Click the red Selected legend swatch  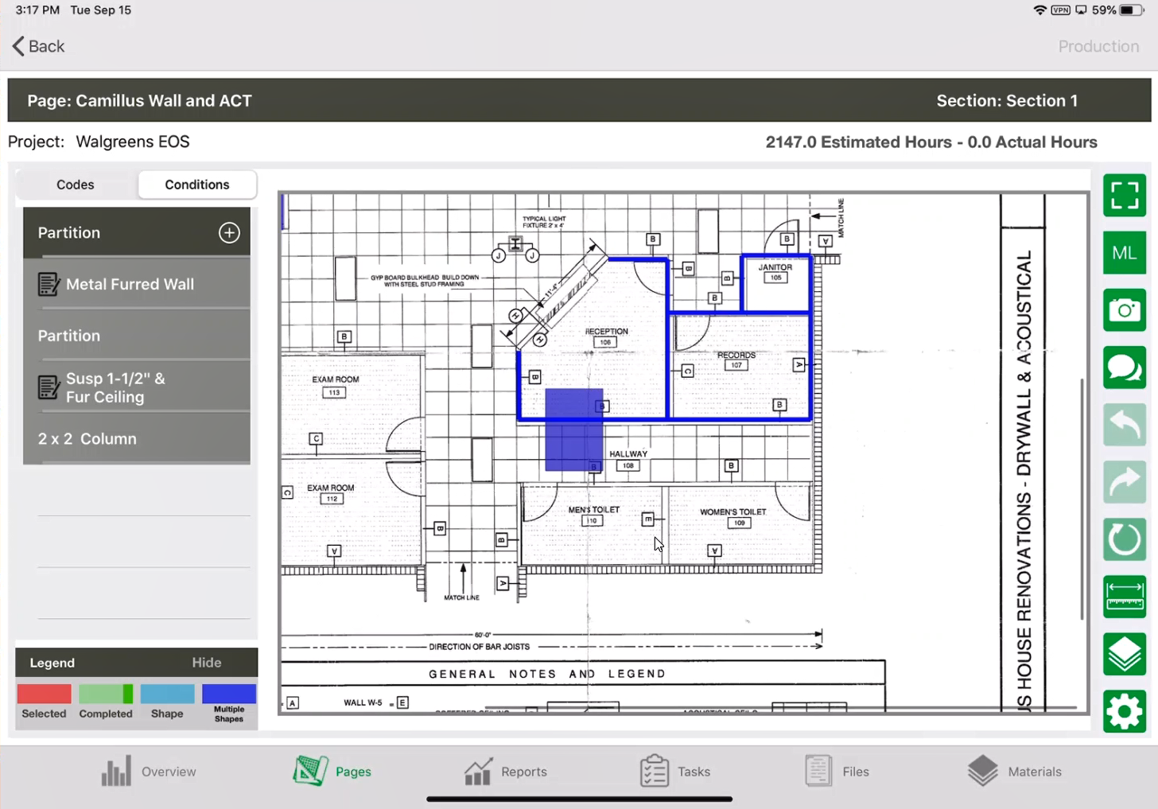click(x=44, y=694)
